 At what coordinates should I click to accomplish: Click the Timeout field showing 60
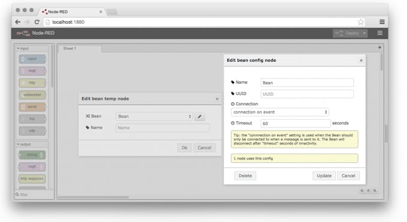(296, 123)
